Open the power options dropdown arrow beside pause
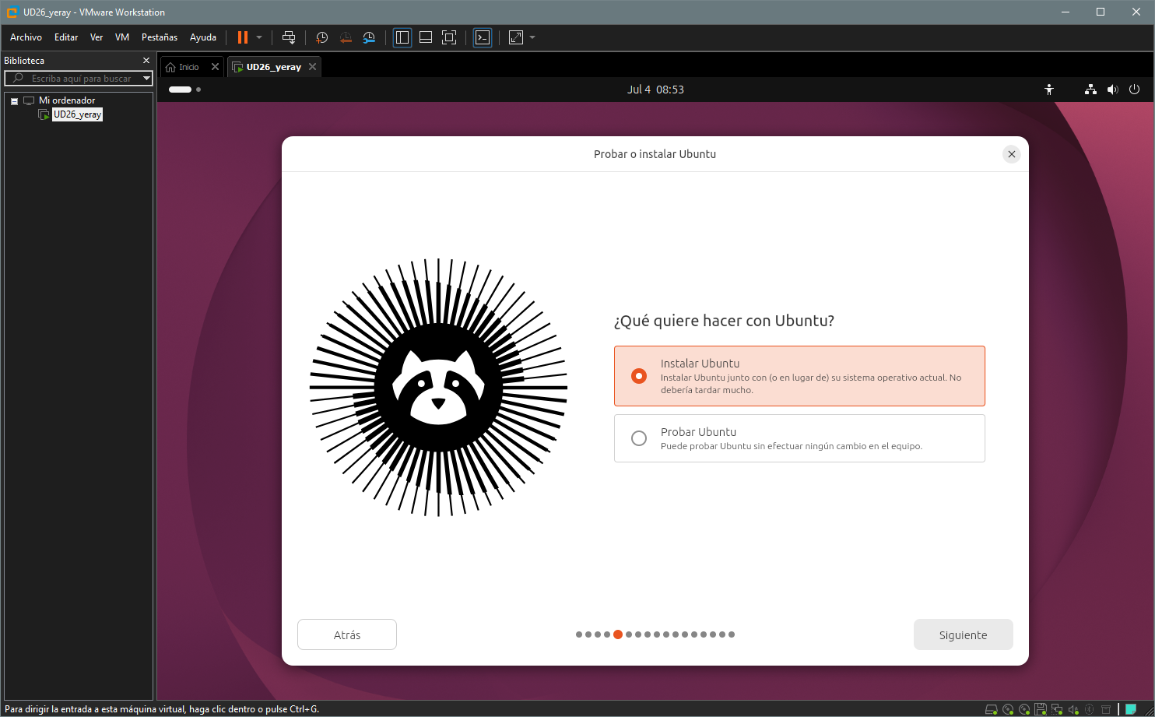This screenshot has height=717, width=1155. 259,37
